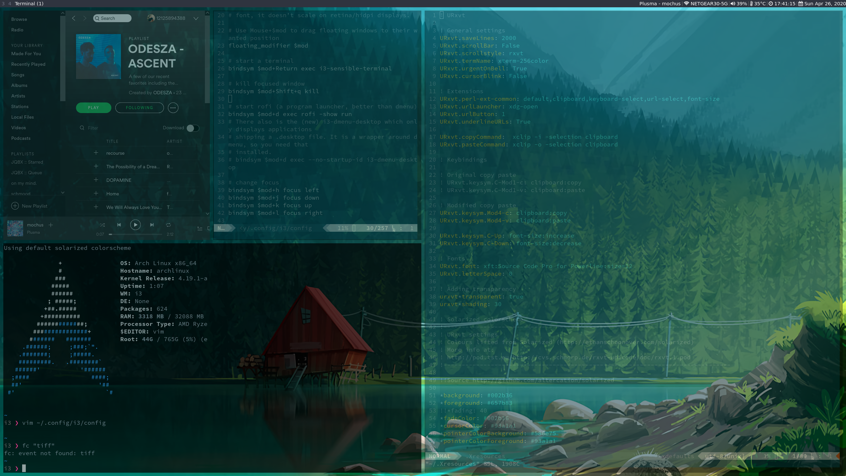Open Radio in Spotify sidebar
Image resolution: width=846 pixels, height=476 pixels.
tap(17, 30)
